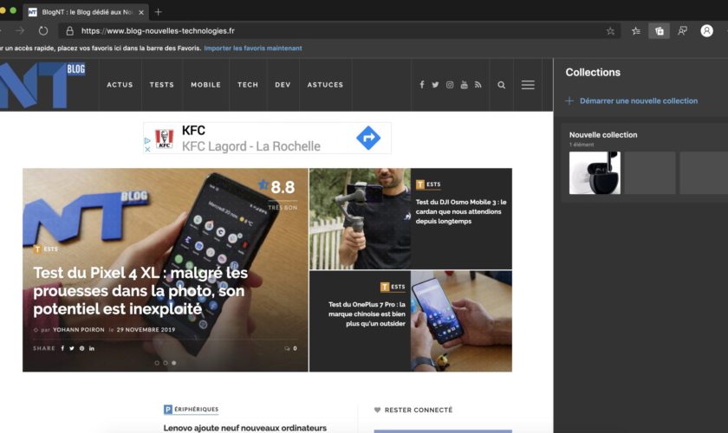The height and width of the screenshot is (433, 728).
Task: Open the user profile avatar icon
Action: pyautogui.click(x=707, y=30)
